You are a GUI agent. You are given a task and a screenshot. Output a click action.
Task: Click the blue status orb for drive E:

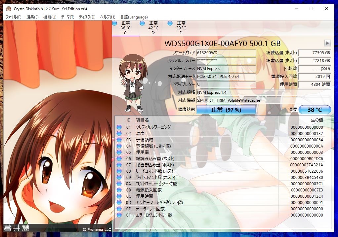click(170, 23)
